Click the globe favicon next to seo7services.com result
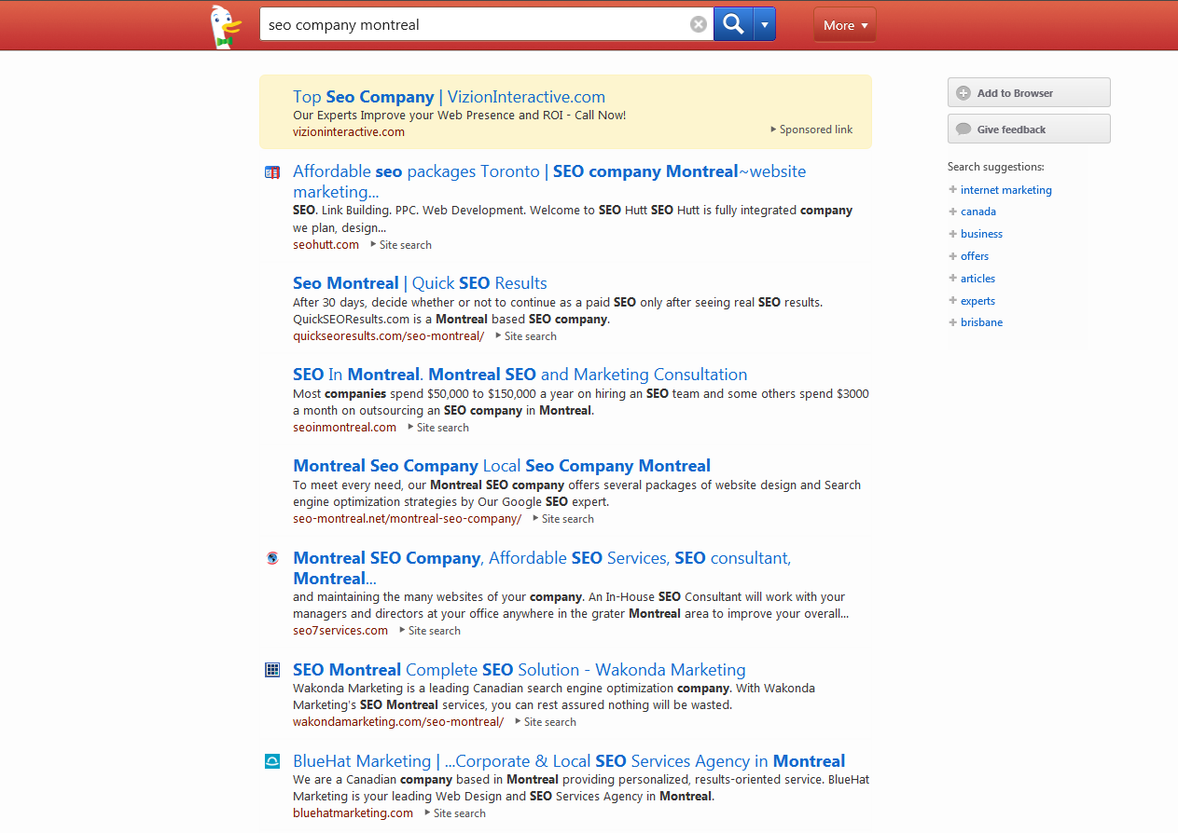 (x=271, y=557)
